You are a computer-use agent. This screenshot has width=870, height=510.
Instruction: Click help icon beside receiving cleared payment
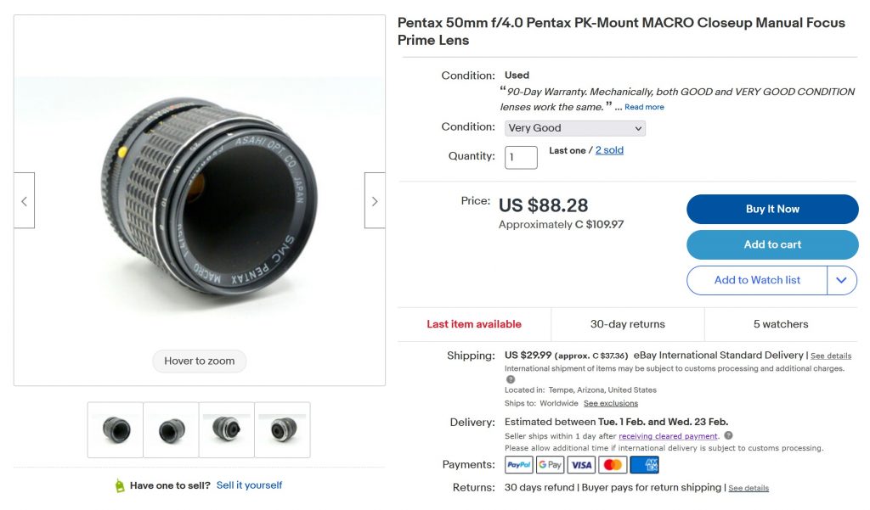pyautogui.click(x=728, y=436)
